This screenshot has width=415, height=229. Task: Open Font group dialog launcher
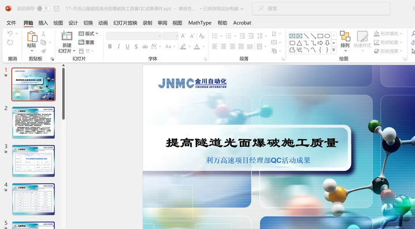[205, 59]
